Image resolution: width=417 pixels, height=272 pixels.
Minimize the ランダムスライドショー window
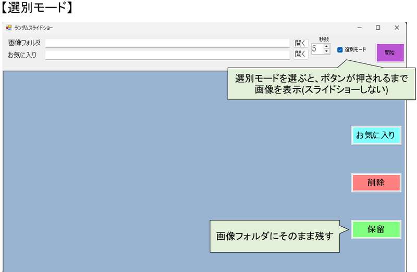point(360,28)
